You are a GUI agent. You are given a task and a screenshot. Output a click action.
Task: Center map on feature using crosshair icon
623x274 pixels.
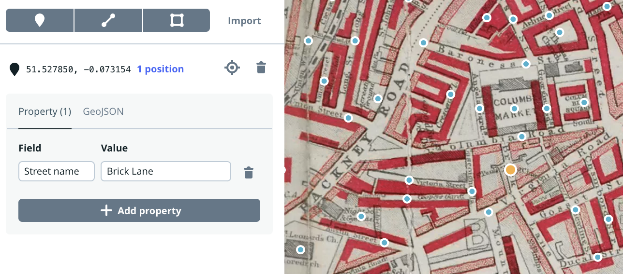tap(232, 68)
